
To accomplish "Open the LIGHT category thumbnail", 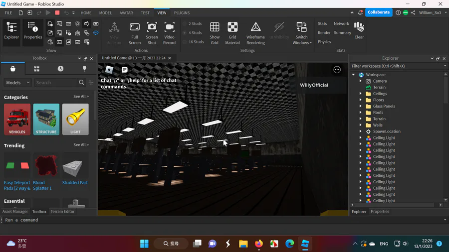I will pyautogui.click(x=75, y=119).
